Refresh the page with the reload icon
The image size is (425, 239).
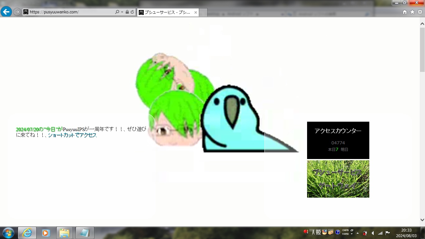(x=132, y=12)
